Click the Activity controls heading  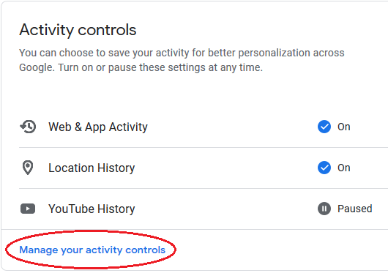(x=78, y=30)
